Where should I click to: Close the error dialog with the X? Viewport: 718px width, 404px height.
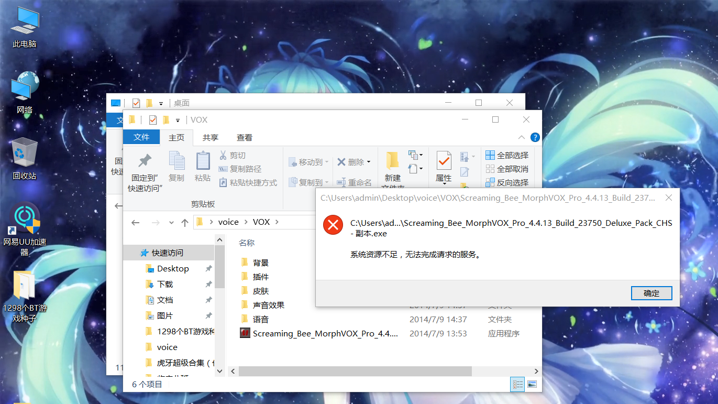[668, 198]
